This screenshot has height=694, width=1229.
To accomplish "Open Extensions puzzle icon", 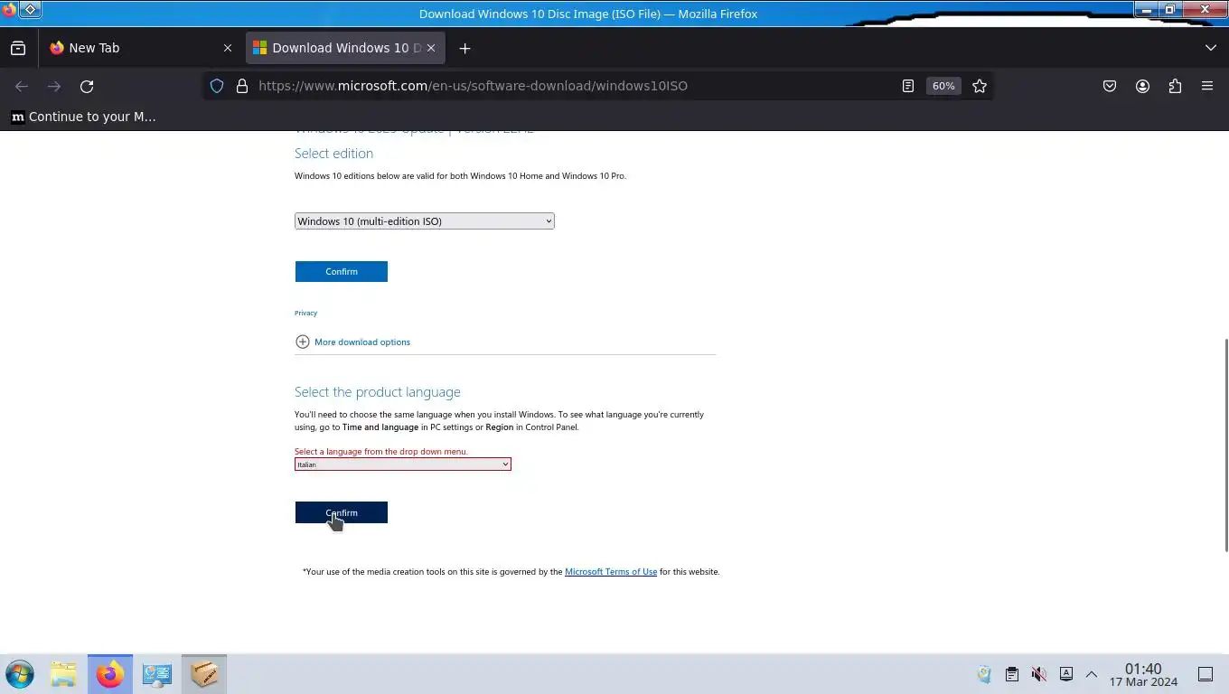I will tap(1175, 86).
